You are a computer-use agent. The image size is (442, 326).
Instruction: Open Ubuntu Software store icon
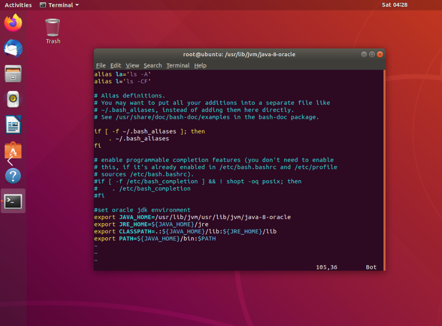point(13,150)
